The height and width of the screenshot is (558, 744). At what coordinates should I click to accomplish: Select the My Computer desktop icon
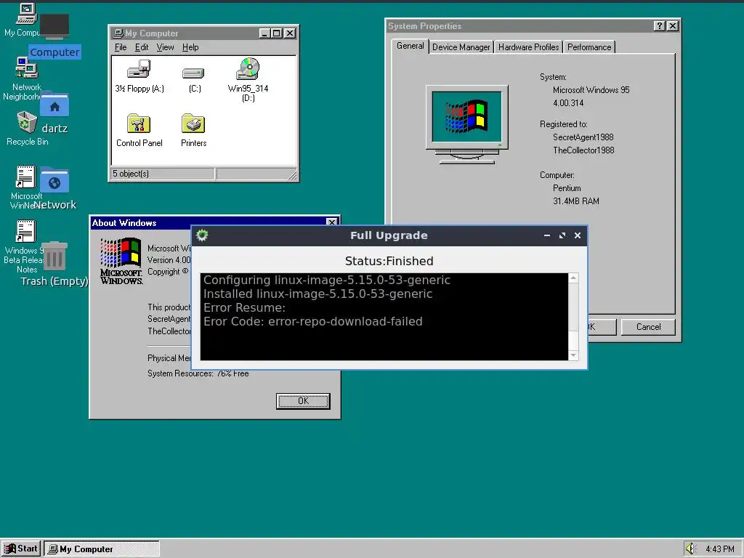point(26,13)
